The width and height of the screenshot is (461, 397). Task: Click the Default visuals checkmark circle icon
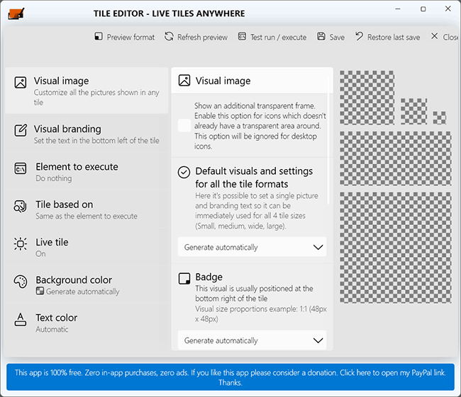coord(184,172)
